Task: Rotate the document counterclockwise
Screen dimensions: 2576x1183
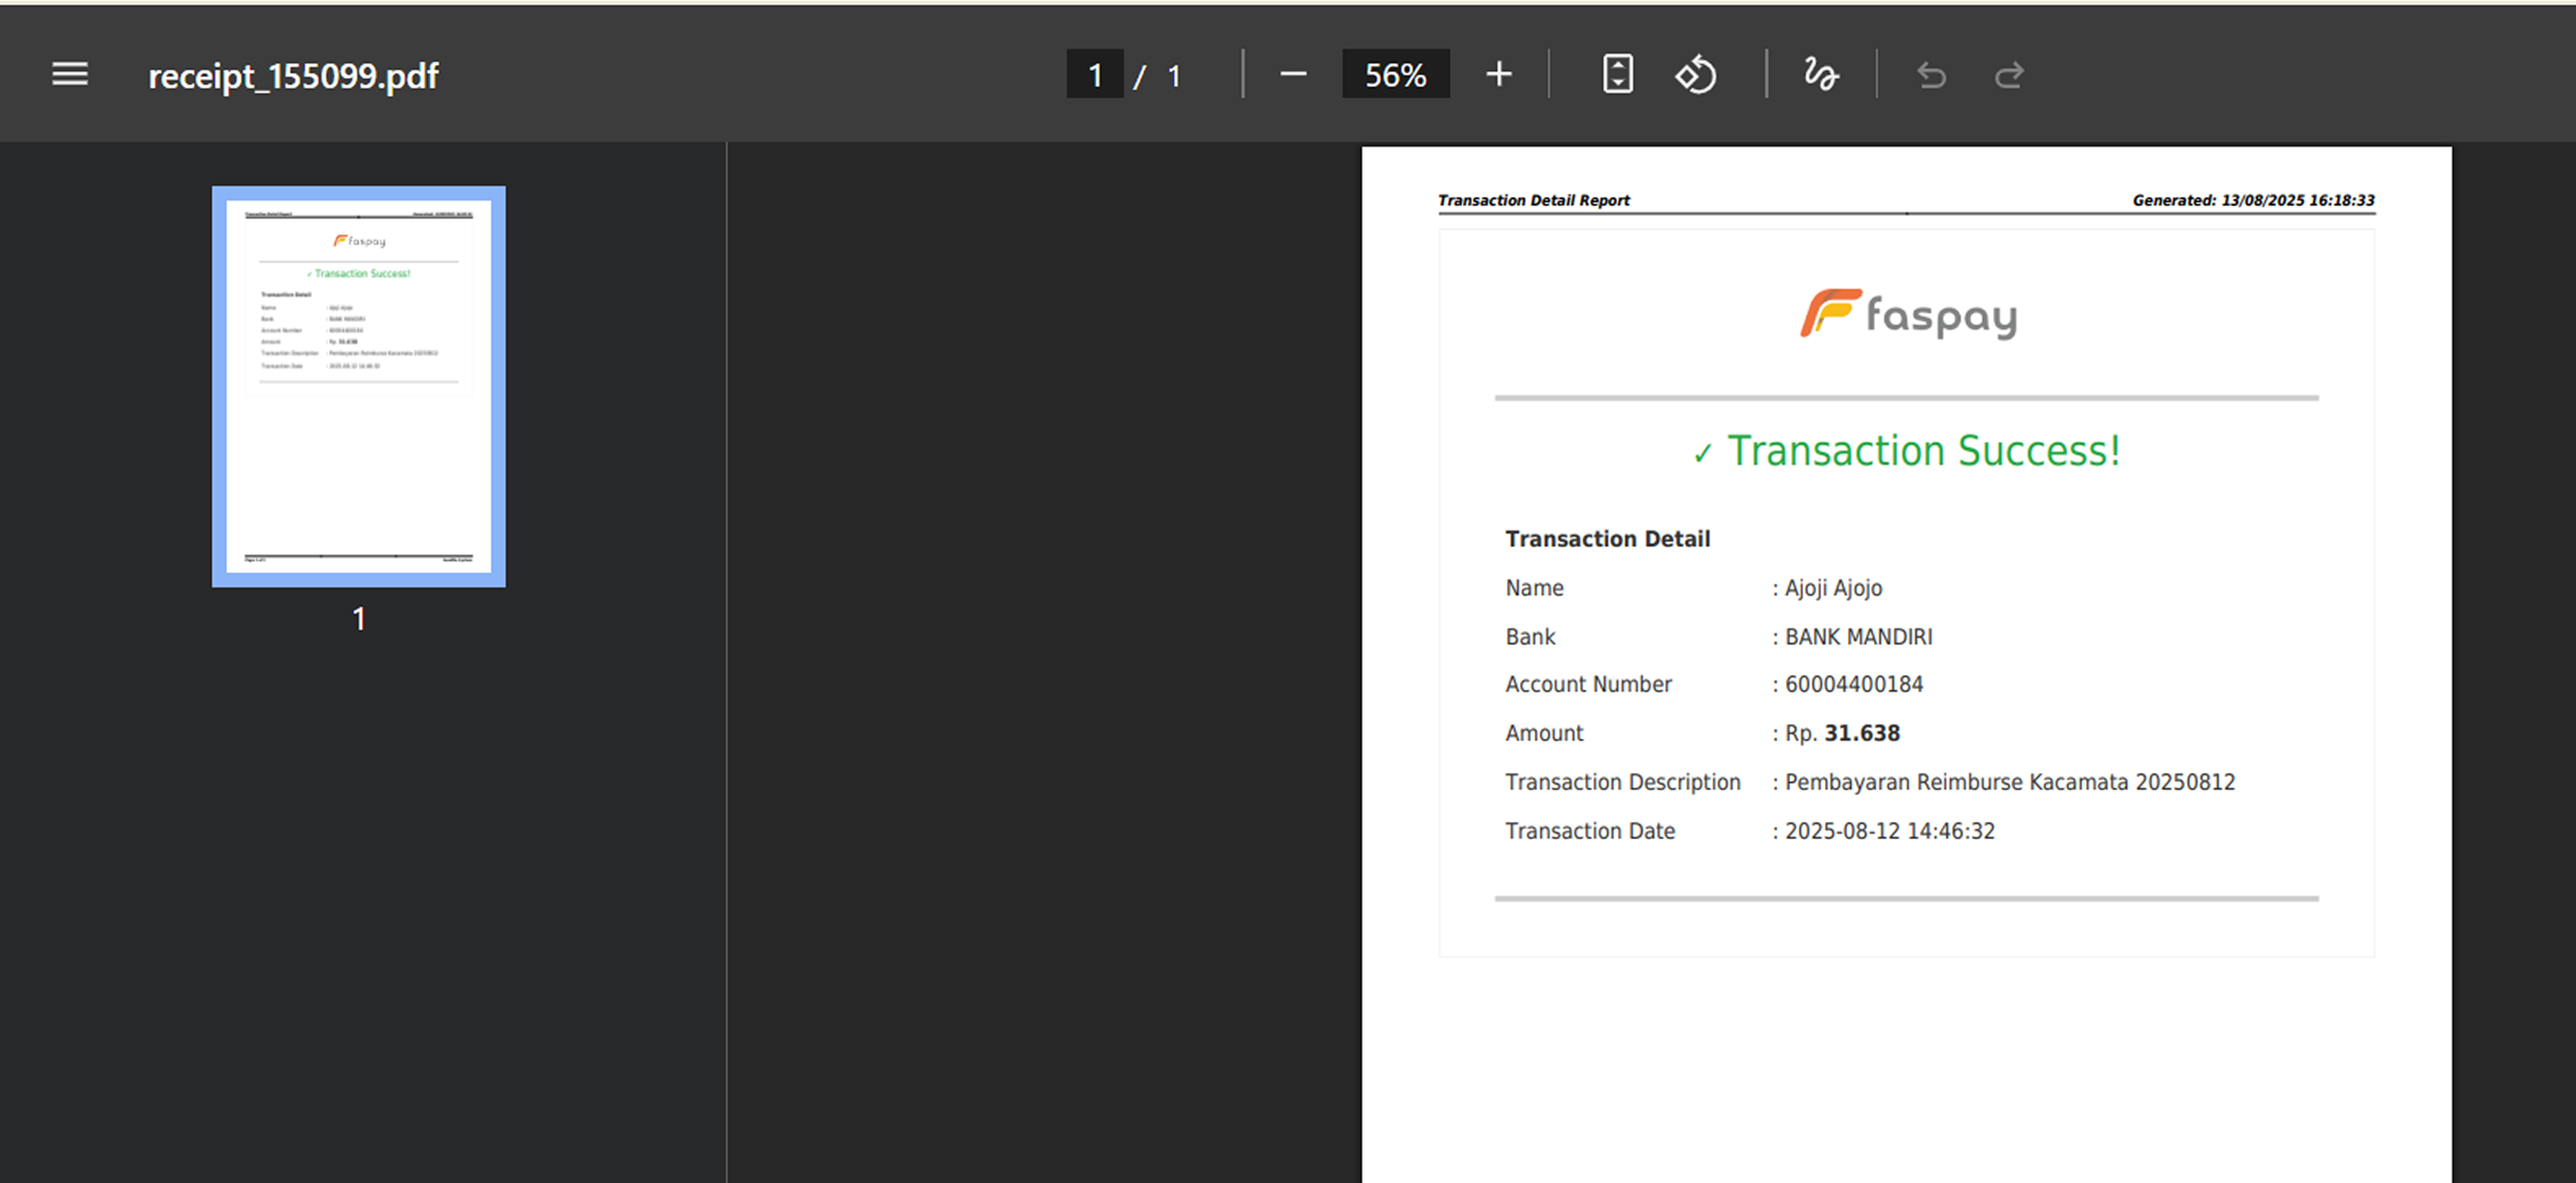Action: [x=1695, y=75]
